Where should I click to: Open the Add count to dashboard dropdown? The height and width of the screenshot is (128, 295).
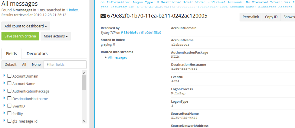[26, 26]
